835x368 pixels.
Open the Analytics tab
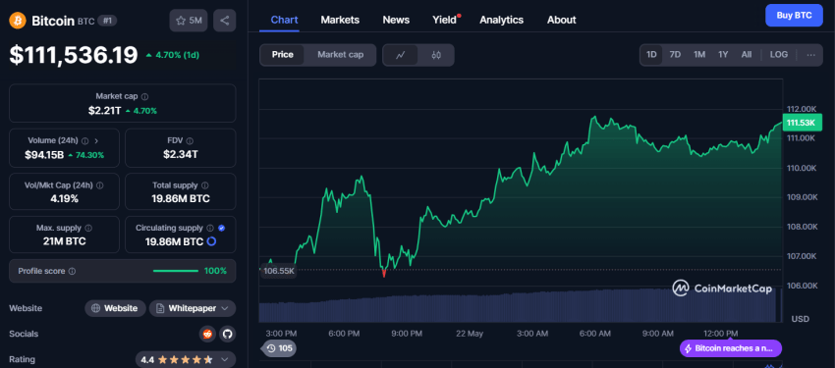coord(501,20)
